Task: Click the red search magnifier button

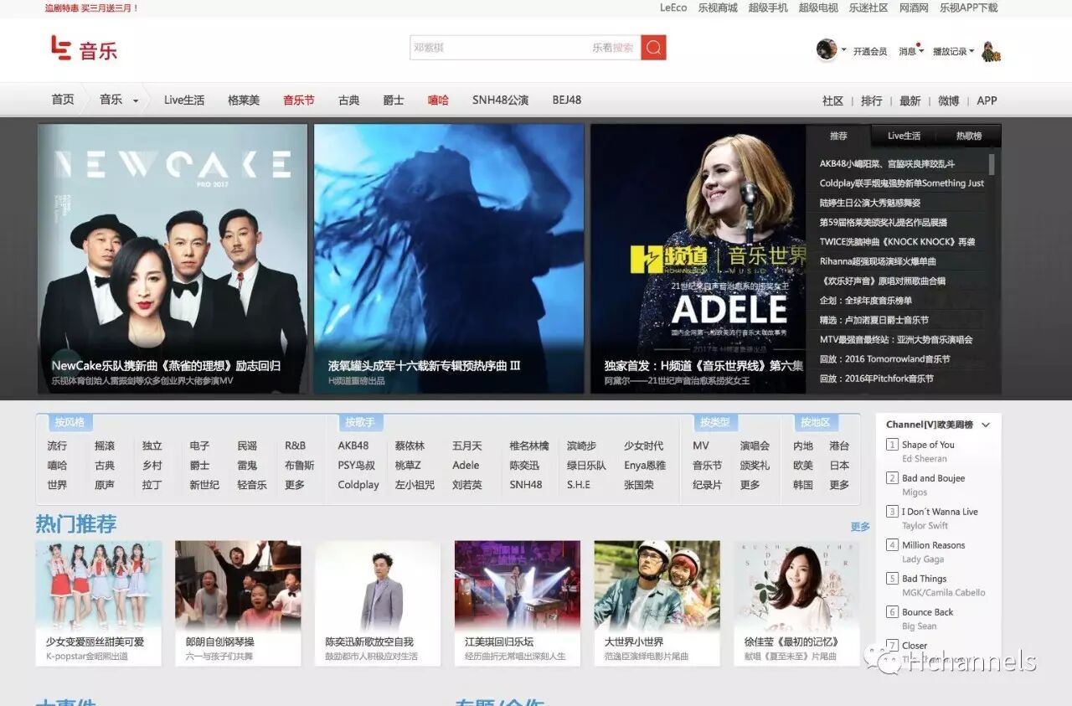Action: tap(653, 48)
